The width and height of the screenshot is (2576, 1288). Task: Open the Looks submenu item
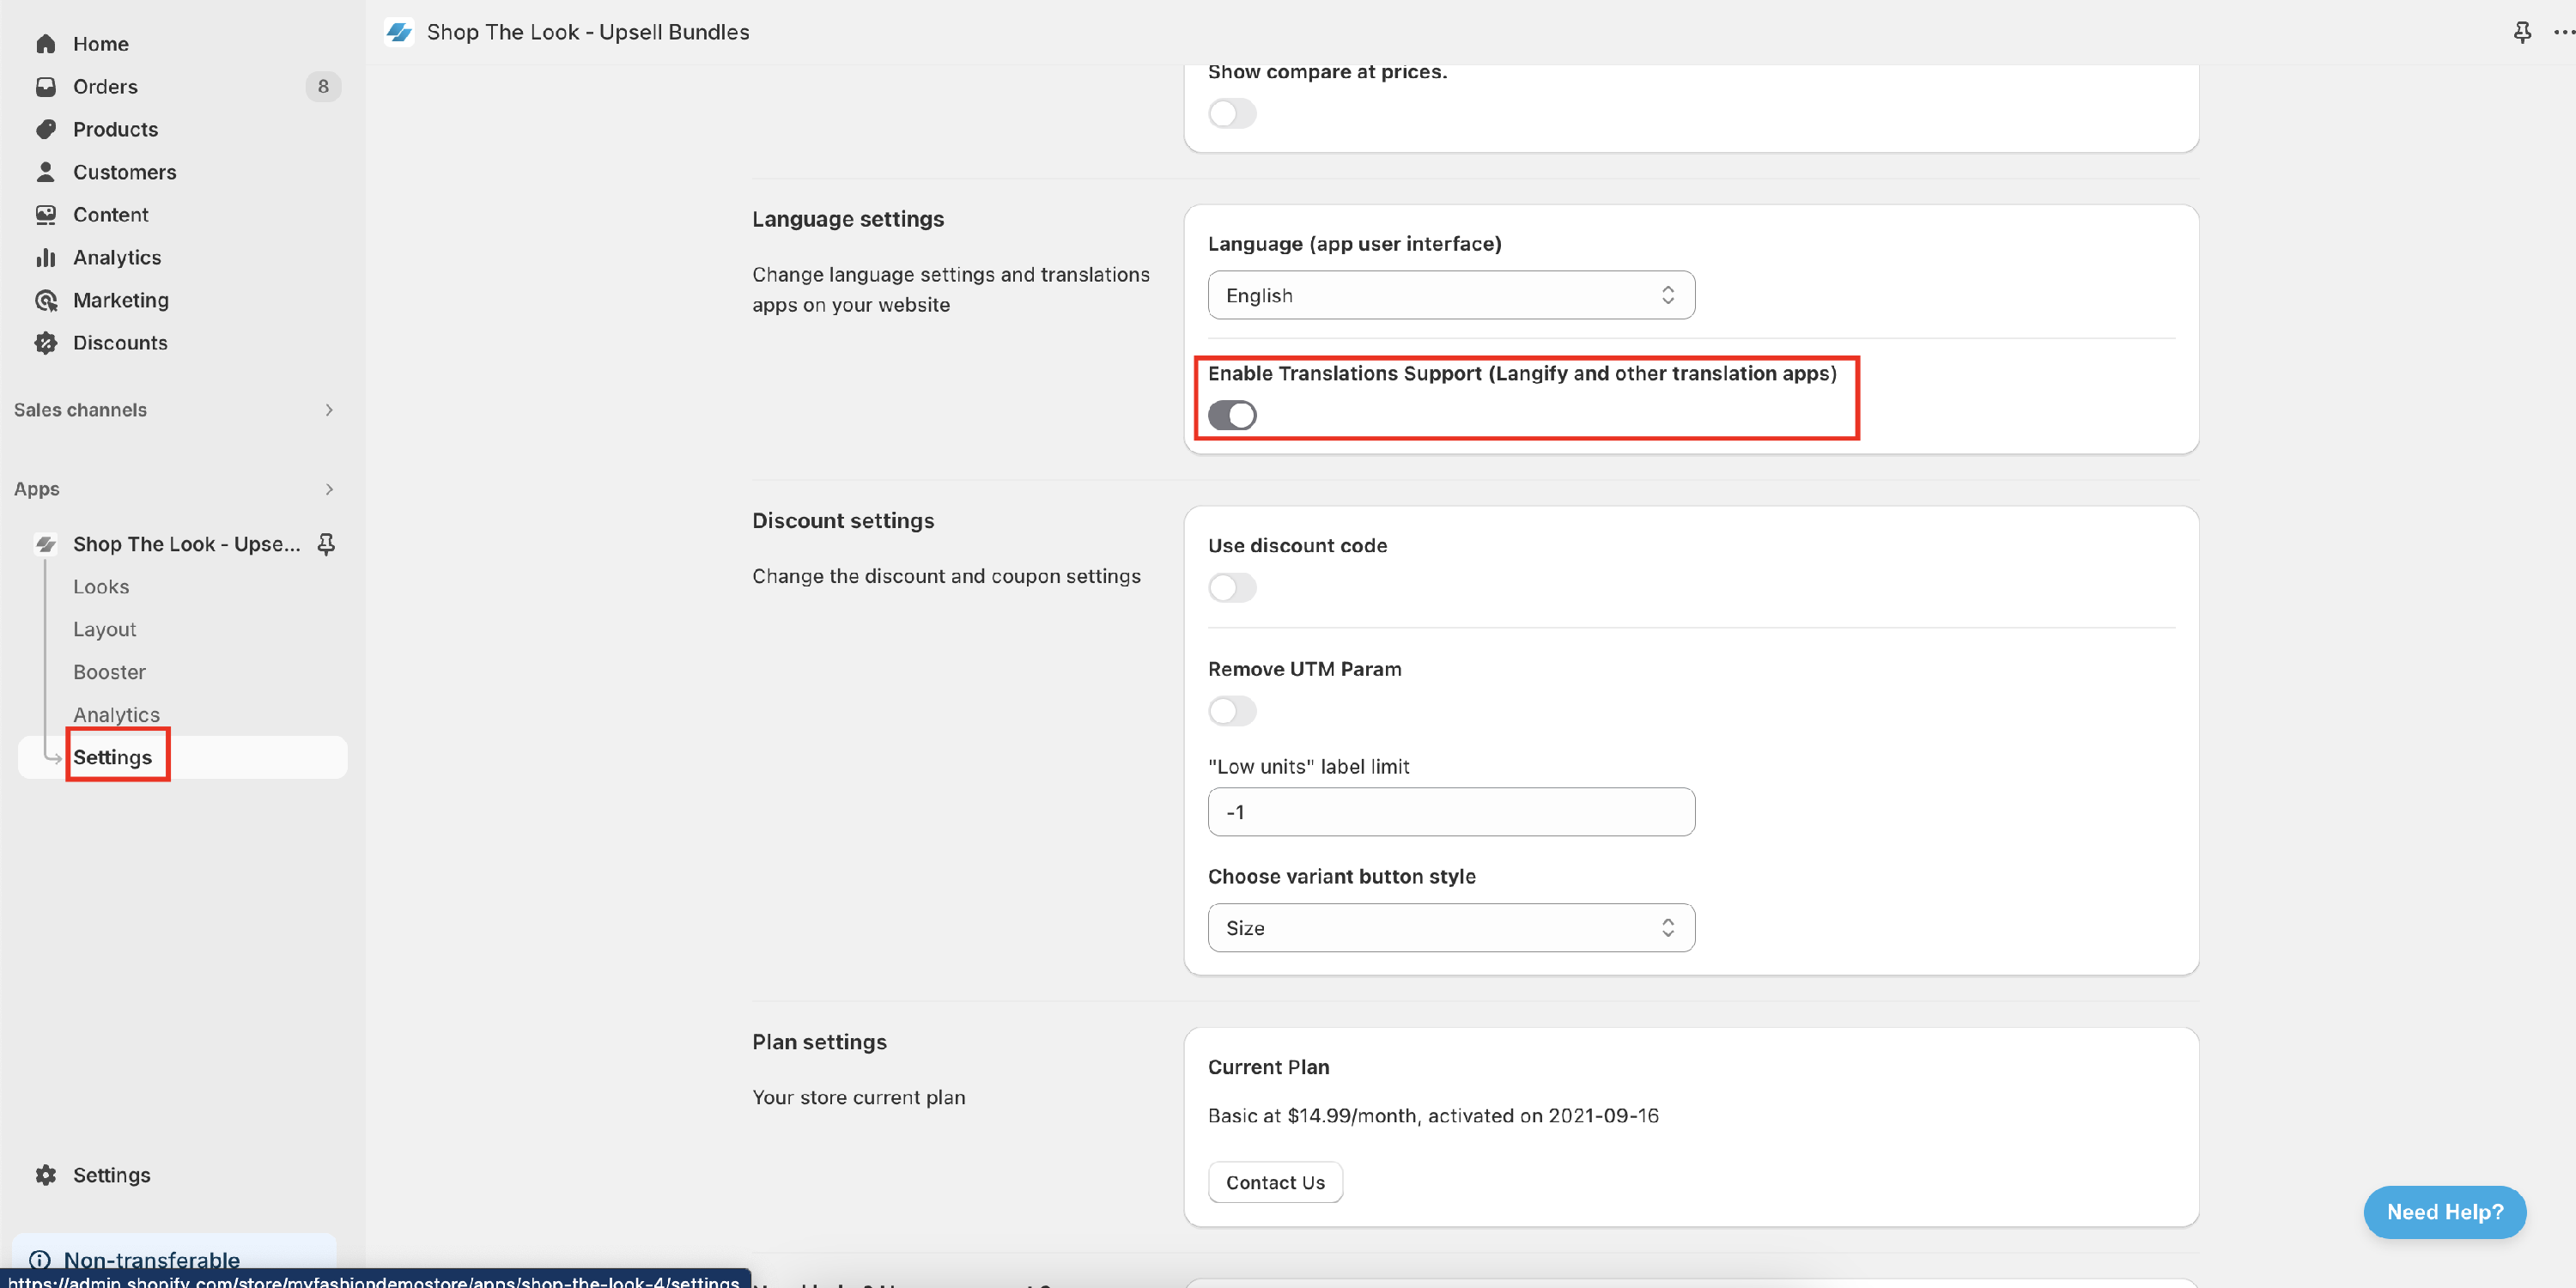tap(101, 587)
